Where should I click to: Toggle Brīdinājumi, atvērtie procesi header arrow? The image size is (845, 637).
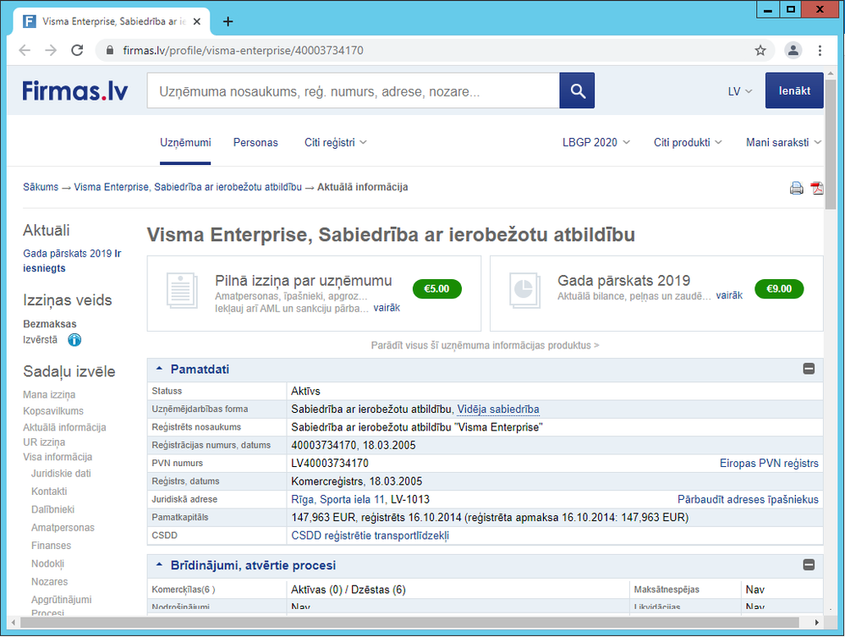(159, 565)
